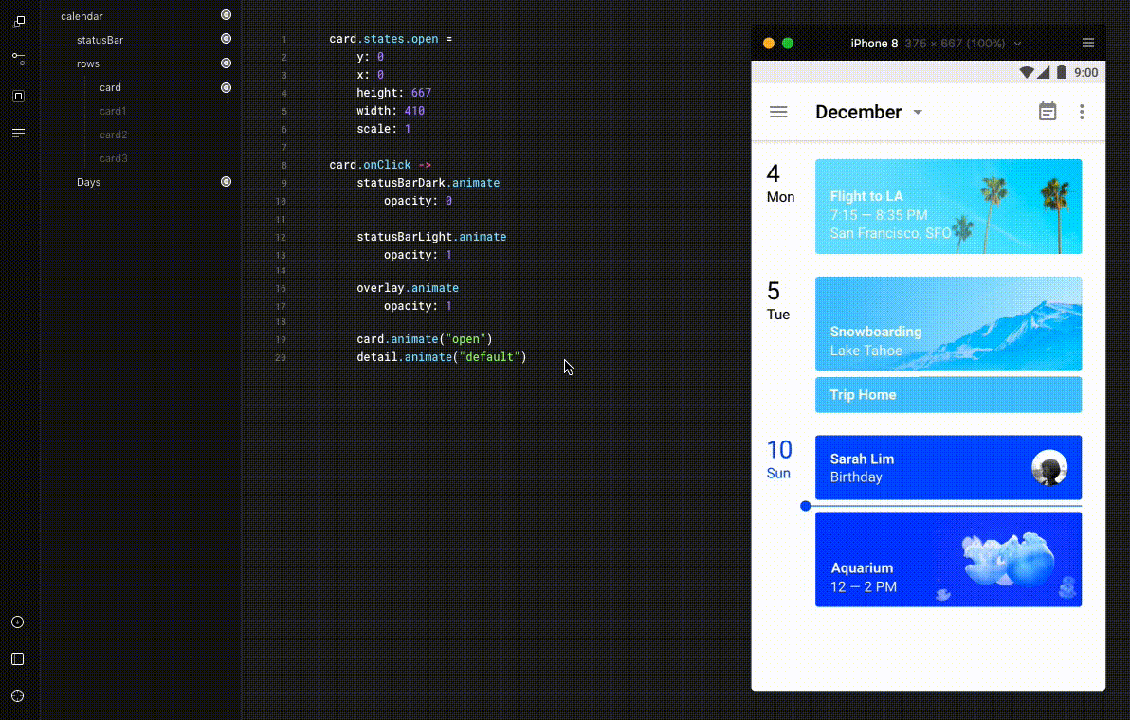
Task: Tap Sarah Lim's profile avatar
Action: [x=1049, y=468]
